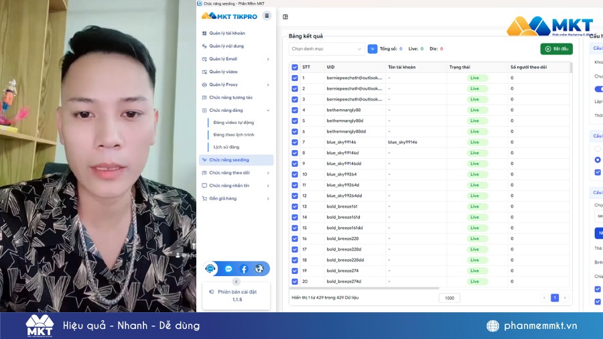Image resolution: width=603 pixels, height=339 pixels.
Task: Click the Chức năng nhắn tin chat icon
Action: [x=204, y=186]
